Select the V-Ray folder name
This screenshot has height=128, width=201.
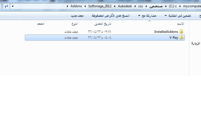click(174, 38)
